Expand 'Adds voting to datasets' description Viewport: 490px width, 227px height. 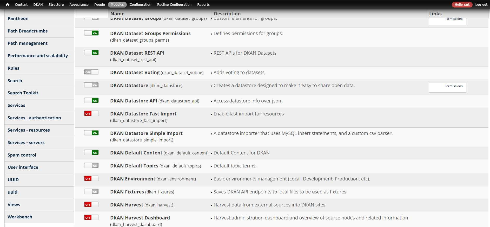tap(238, 73)
